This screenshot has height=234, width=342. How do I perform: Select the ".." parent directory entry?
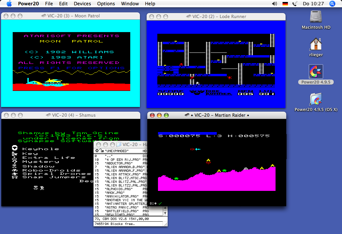point(121,156)
